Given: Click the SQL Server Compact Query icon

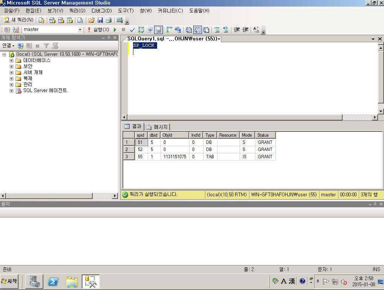Looking at the screenshot, I should pyautogui.click(x=80, y=20).
